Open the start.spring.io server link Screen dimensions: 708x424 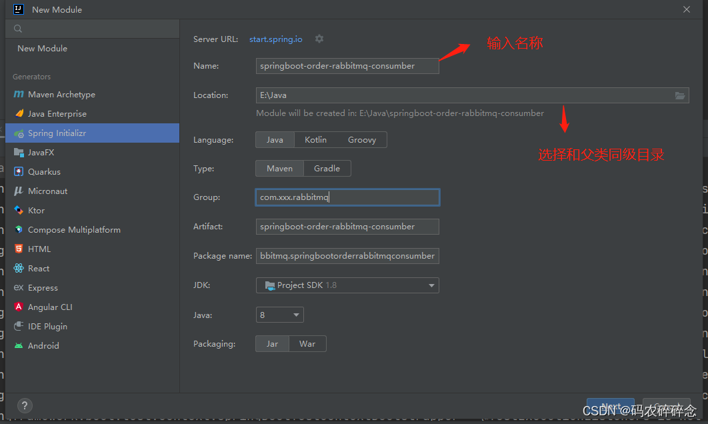tap(276, 39)
